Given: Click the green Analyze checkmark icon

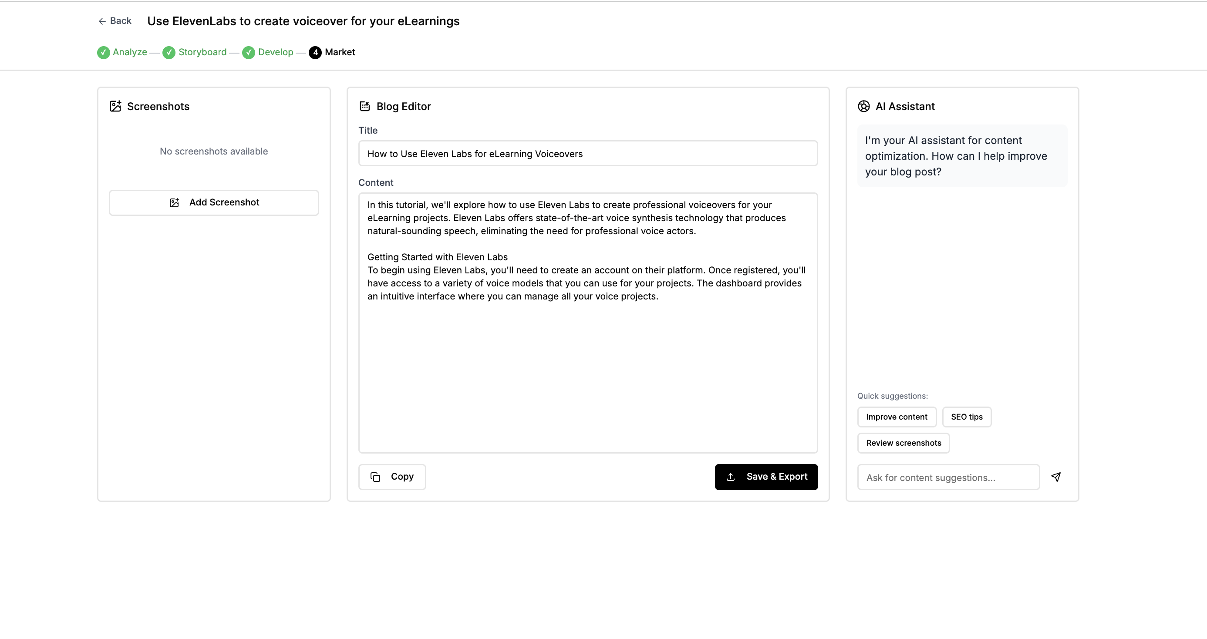Looking at the screenshot, I should 104,53.
